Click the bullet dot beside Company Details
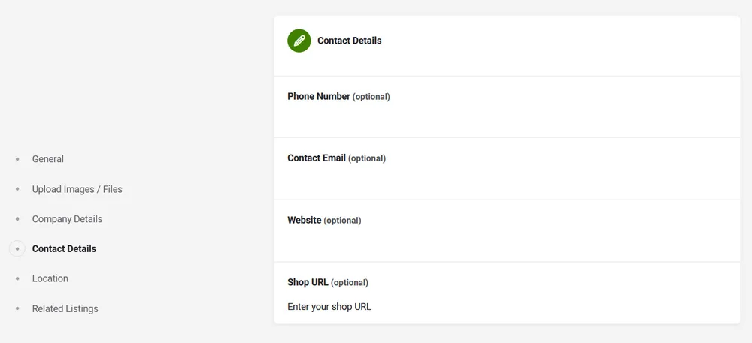 [x=17, y=219]
